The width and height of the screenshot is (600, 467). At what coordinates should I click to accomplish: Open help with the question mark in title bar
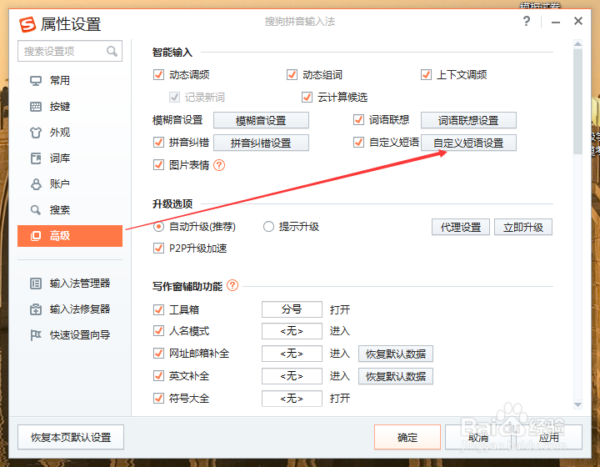click(527, 21)
